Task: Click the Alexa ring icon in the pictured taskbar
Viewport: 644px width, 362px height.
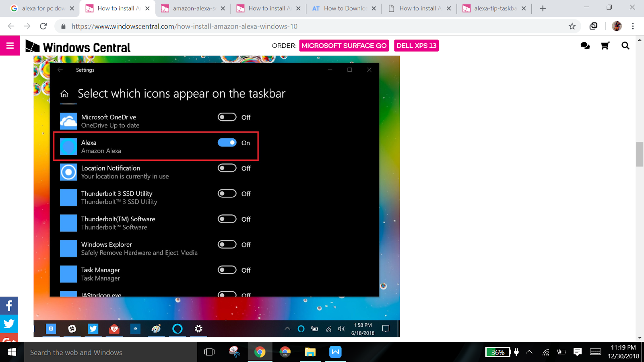Action: (x=177, y=329)
